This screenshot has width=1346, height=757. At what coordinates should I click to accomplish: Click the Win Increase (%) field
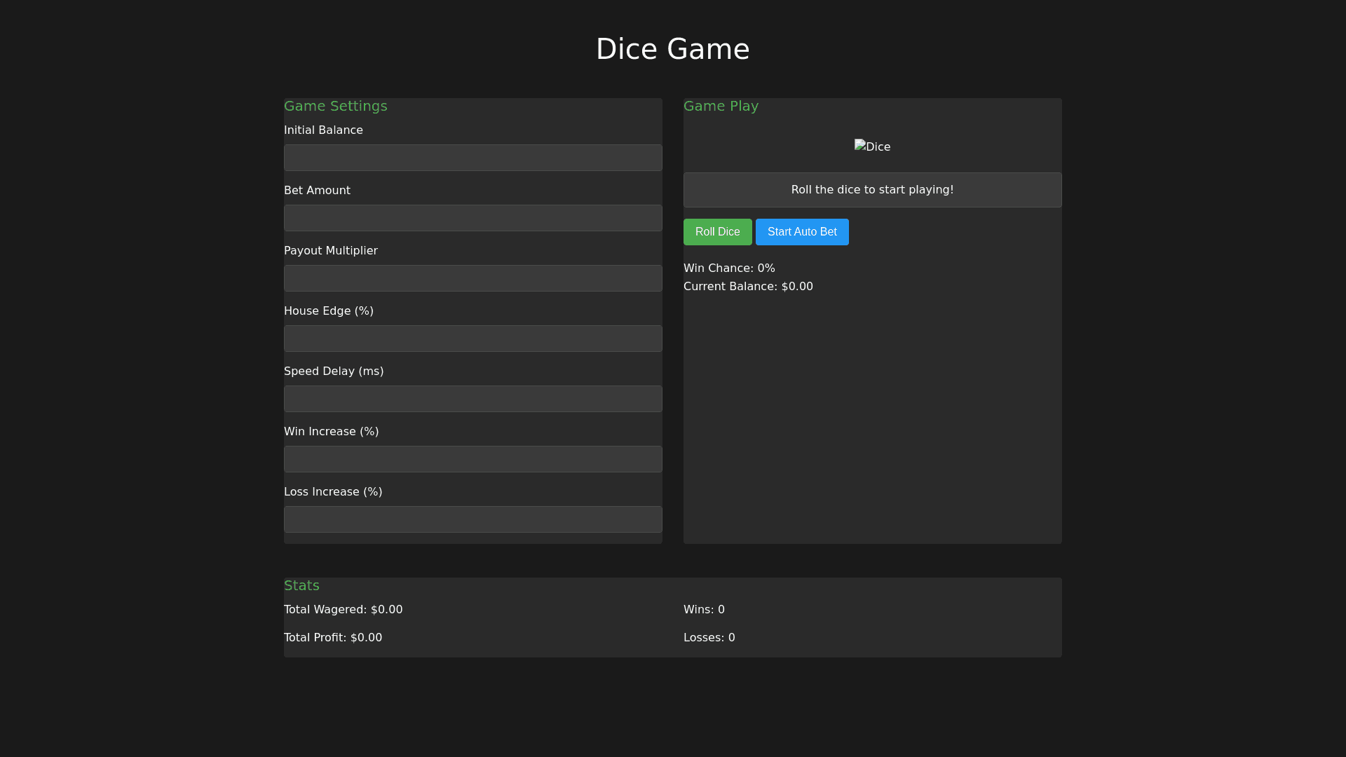(x=473, y=459)
